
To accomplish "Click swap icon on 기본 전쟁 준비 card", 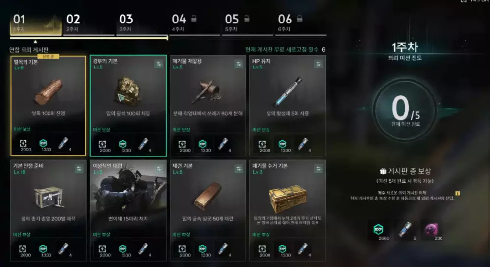I will (79, 169).
